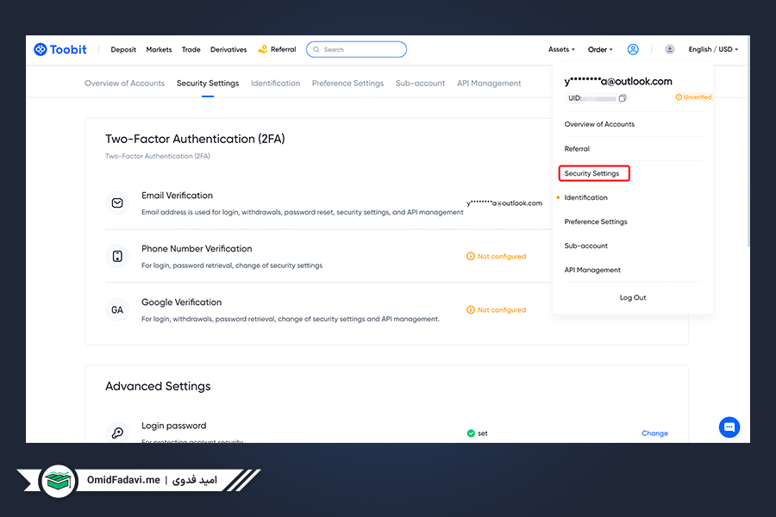776x517 pixels.
Task: Click the Google Verification title
Action: (182, 302)
